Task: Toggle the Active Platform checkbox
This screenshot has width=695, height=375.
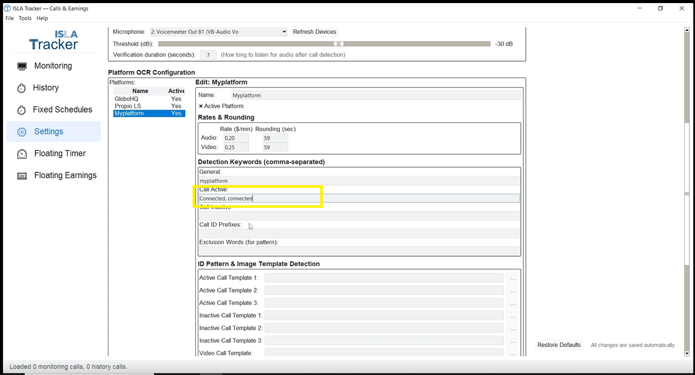Action: tap(201, 106)
